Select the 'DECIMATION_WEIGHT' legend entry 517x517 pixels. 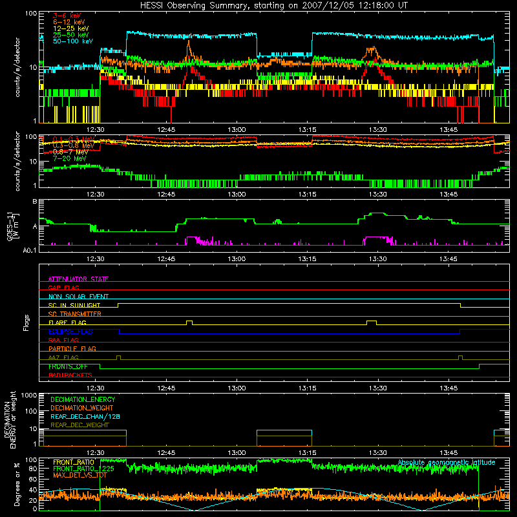[82, 408]
